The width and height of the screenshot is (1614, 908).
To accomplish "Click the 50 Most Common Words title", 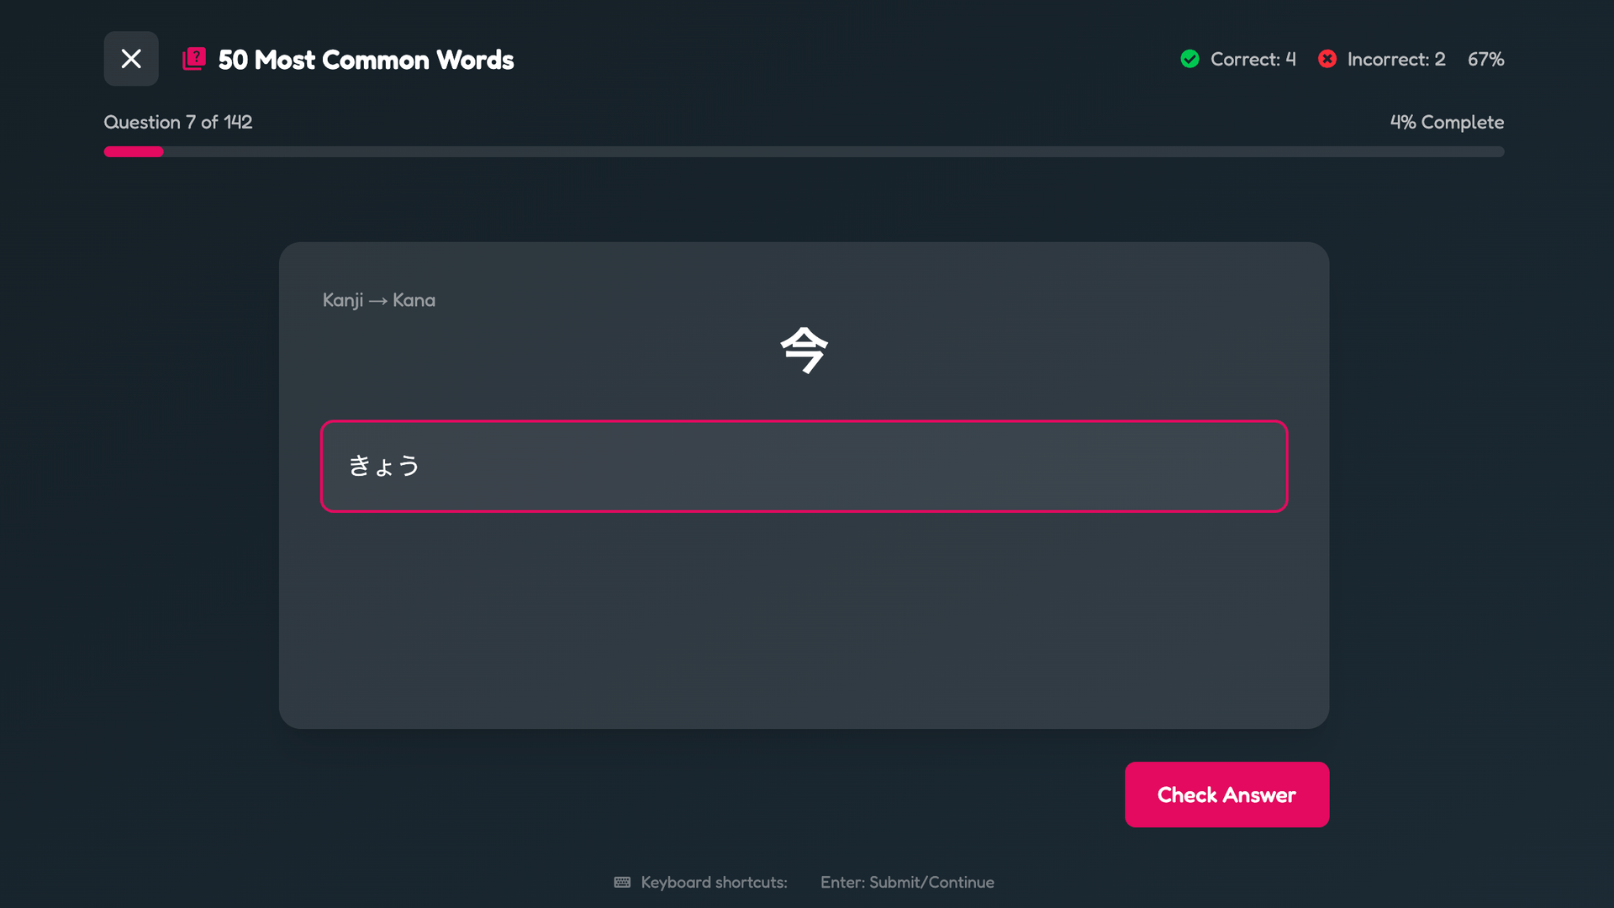I will point(366,60).
